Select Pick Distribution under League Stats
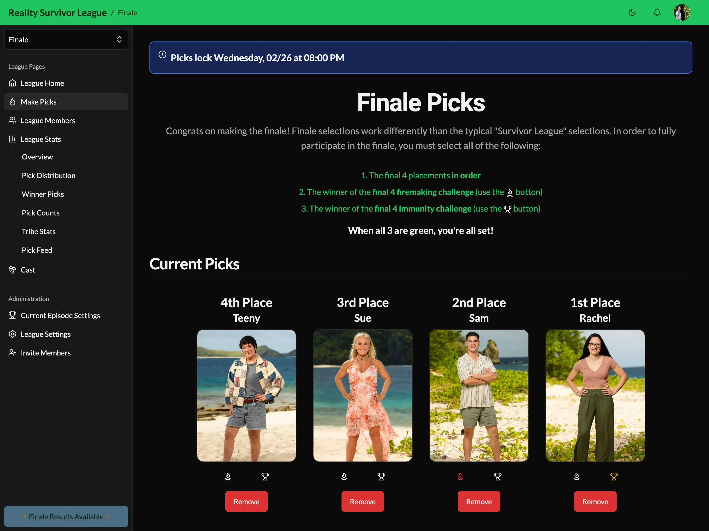This screenshot has width=709, height=531. [x=49, y=175]
